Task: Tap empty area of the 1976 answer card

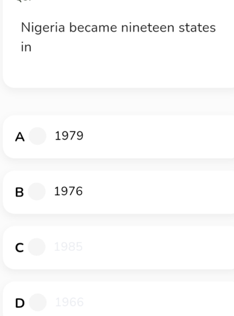Action: pyautogui.click(x=158, y=192)
